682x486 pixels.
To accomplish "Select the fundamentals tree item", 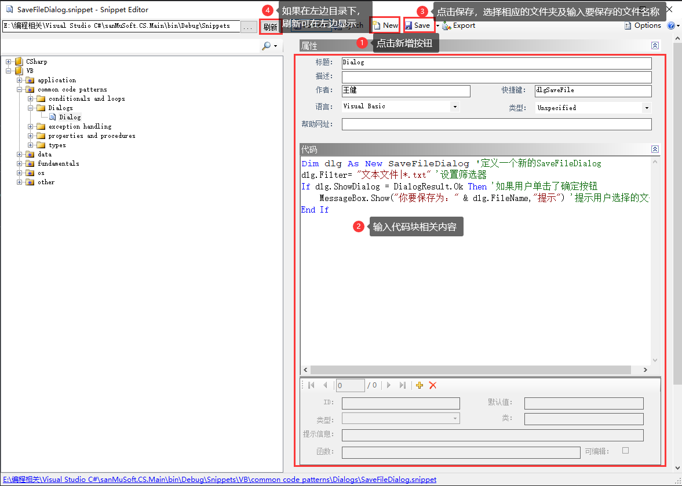I will (59, 163).
